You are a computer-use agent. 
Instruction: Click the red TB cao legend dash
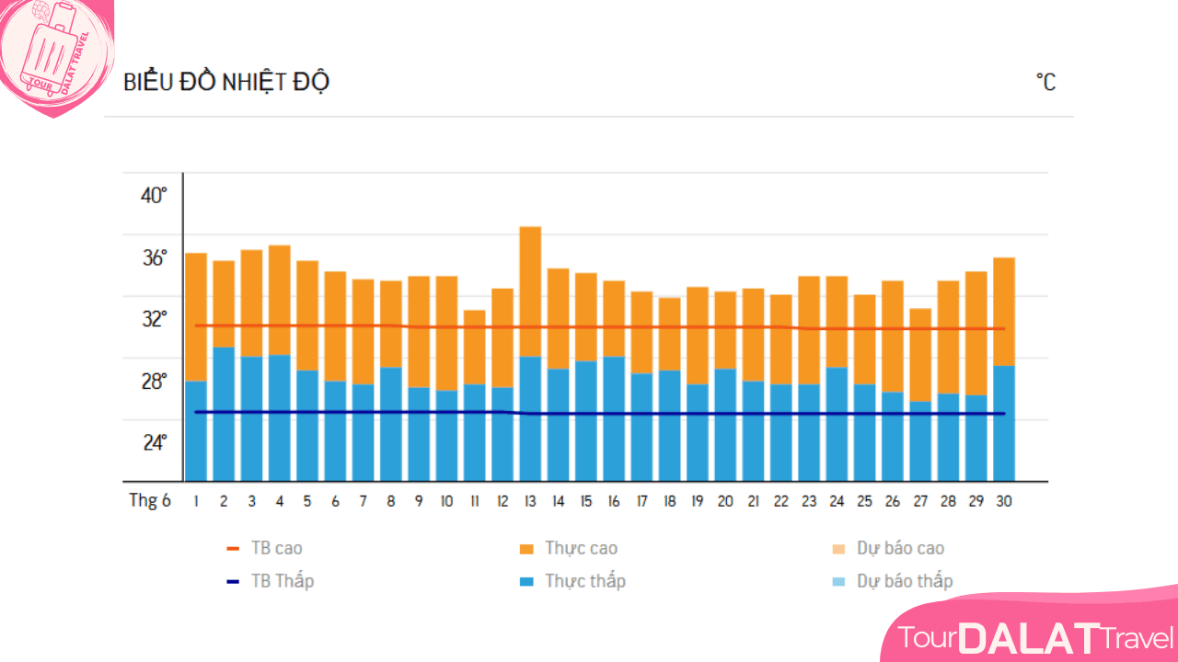(x=233, y=549)
